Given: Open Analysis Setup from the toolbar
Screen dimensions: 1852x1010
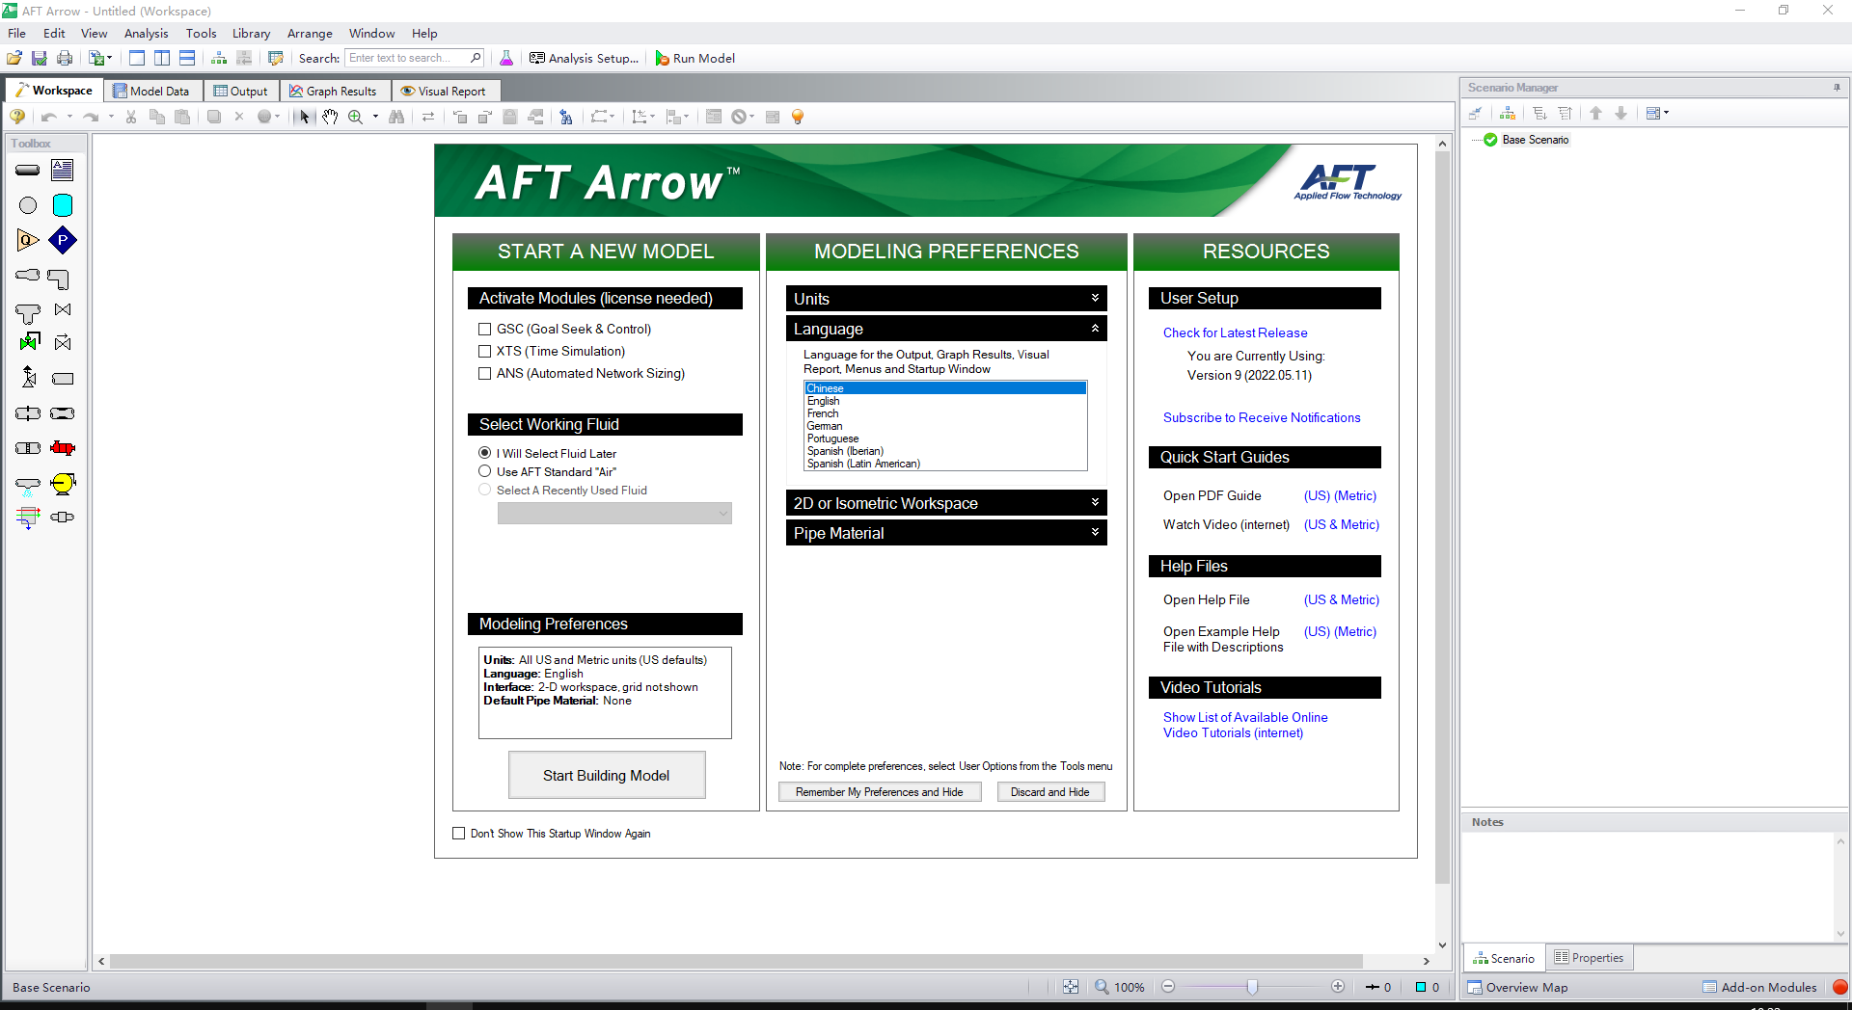Looking at the screenshot, I should pos(585,58).
